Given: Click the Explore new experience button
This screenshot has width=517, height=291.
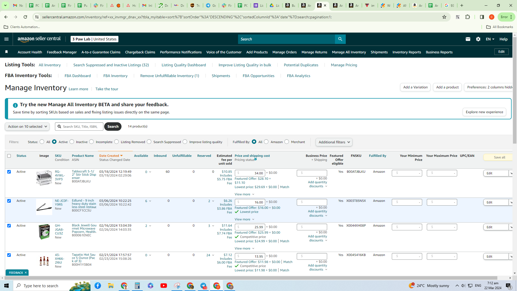Looking at the screenshot, I should [x=484, y=112].
